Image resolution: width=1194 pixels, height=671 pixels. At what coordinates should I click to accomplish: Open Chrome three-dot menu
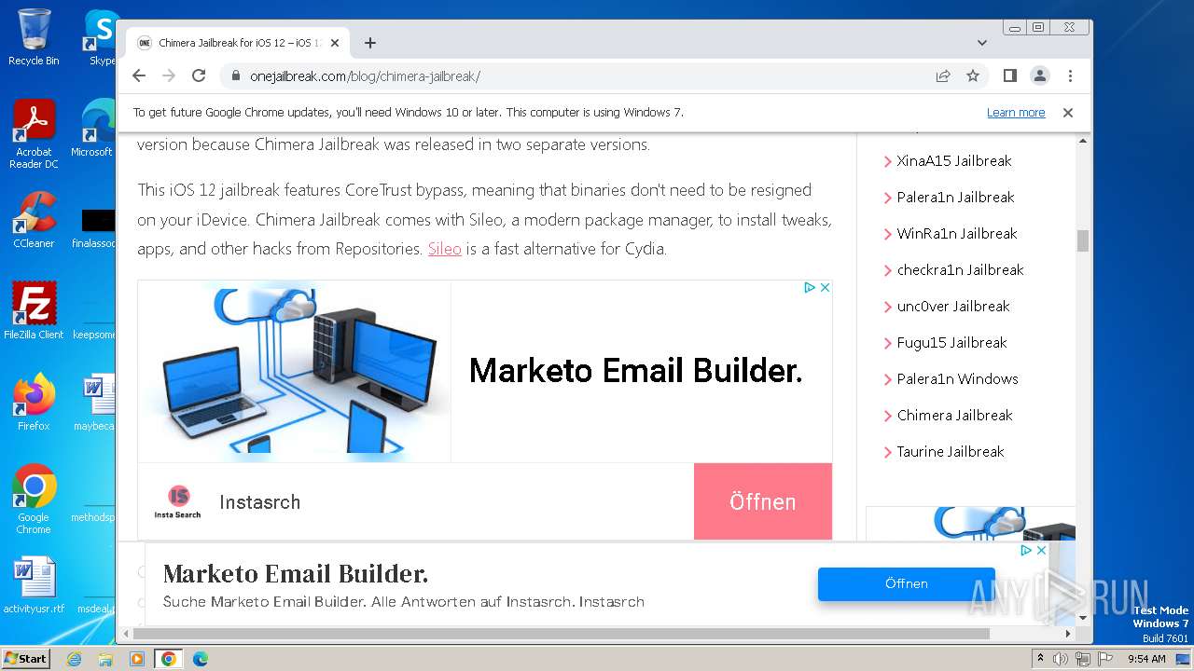(1070, 76)
